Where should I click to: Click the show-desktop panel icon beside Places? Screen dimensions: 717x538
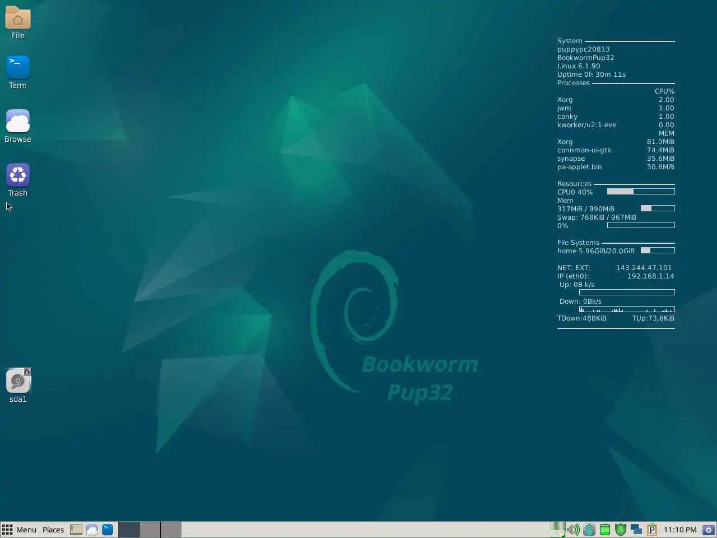(76, 530)
